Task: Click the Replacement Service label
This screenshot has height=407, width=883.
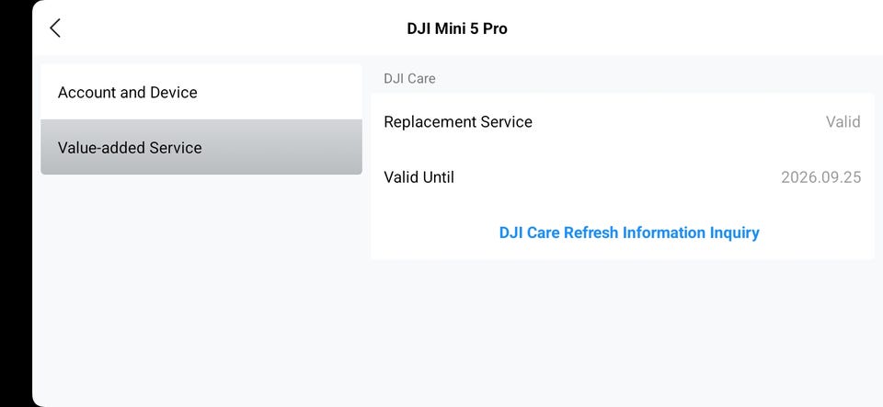Action: click(458, 122)
